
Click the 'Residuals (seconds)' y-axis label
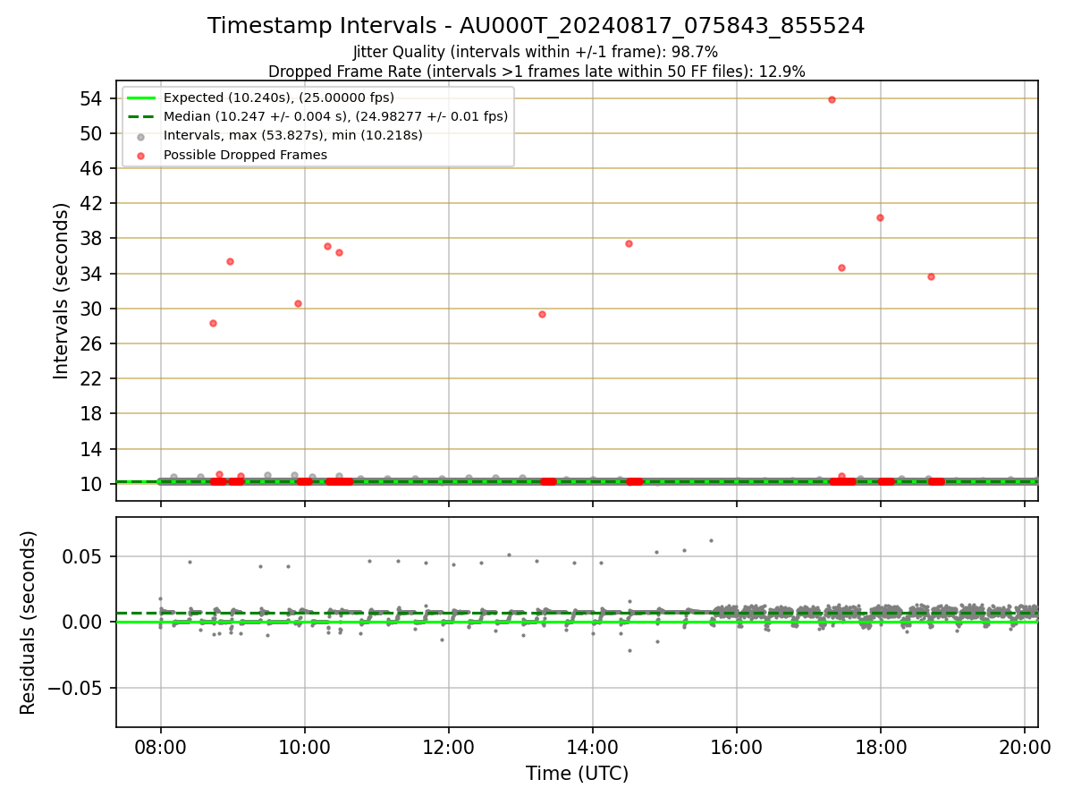(28, 623)
